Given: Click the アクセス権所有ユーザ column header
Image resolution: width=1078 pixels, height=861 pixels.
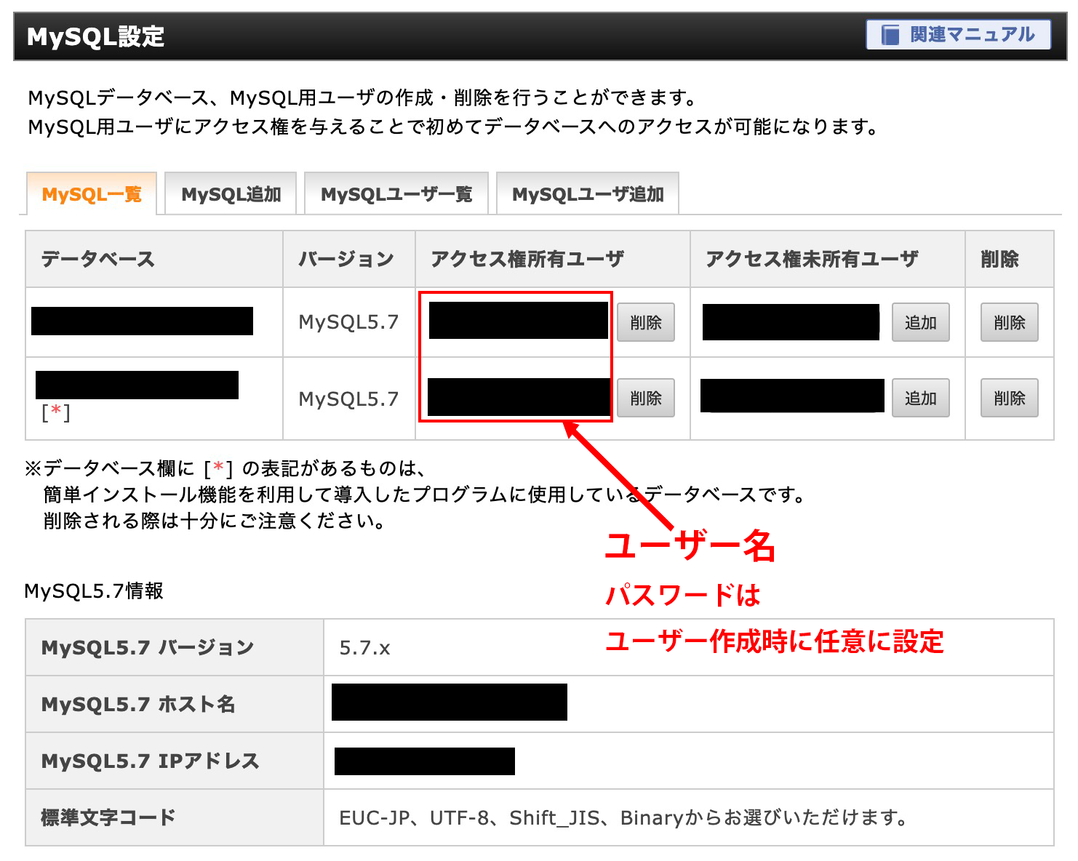Looking at the screenshot, I should click(527, 259).
